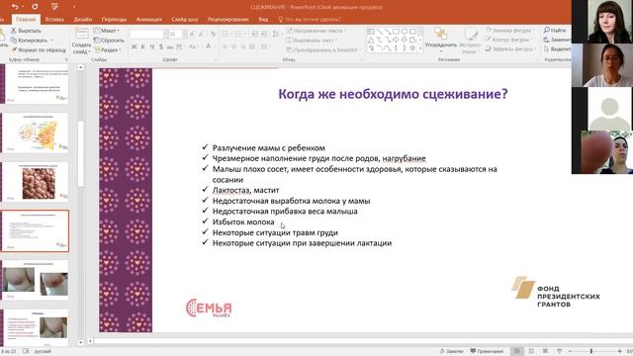Click Преобразовать в SmartArt button
This screenshot has width=633, height=356.
click(323, 50)
